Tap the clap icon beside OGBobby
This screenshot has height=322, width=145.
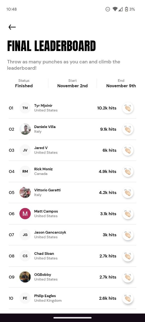click(128, 277)
